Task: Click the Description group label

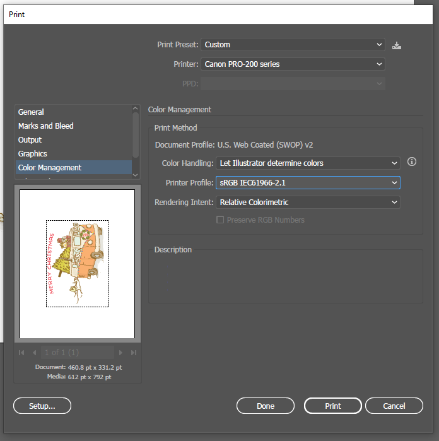Action: coord(173,250)
